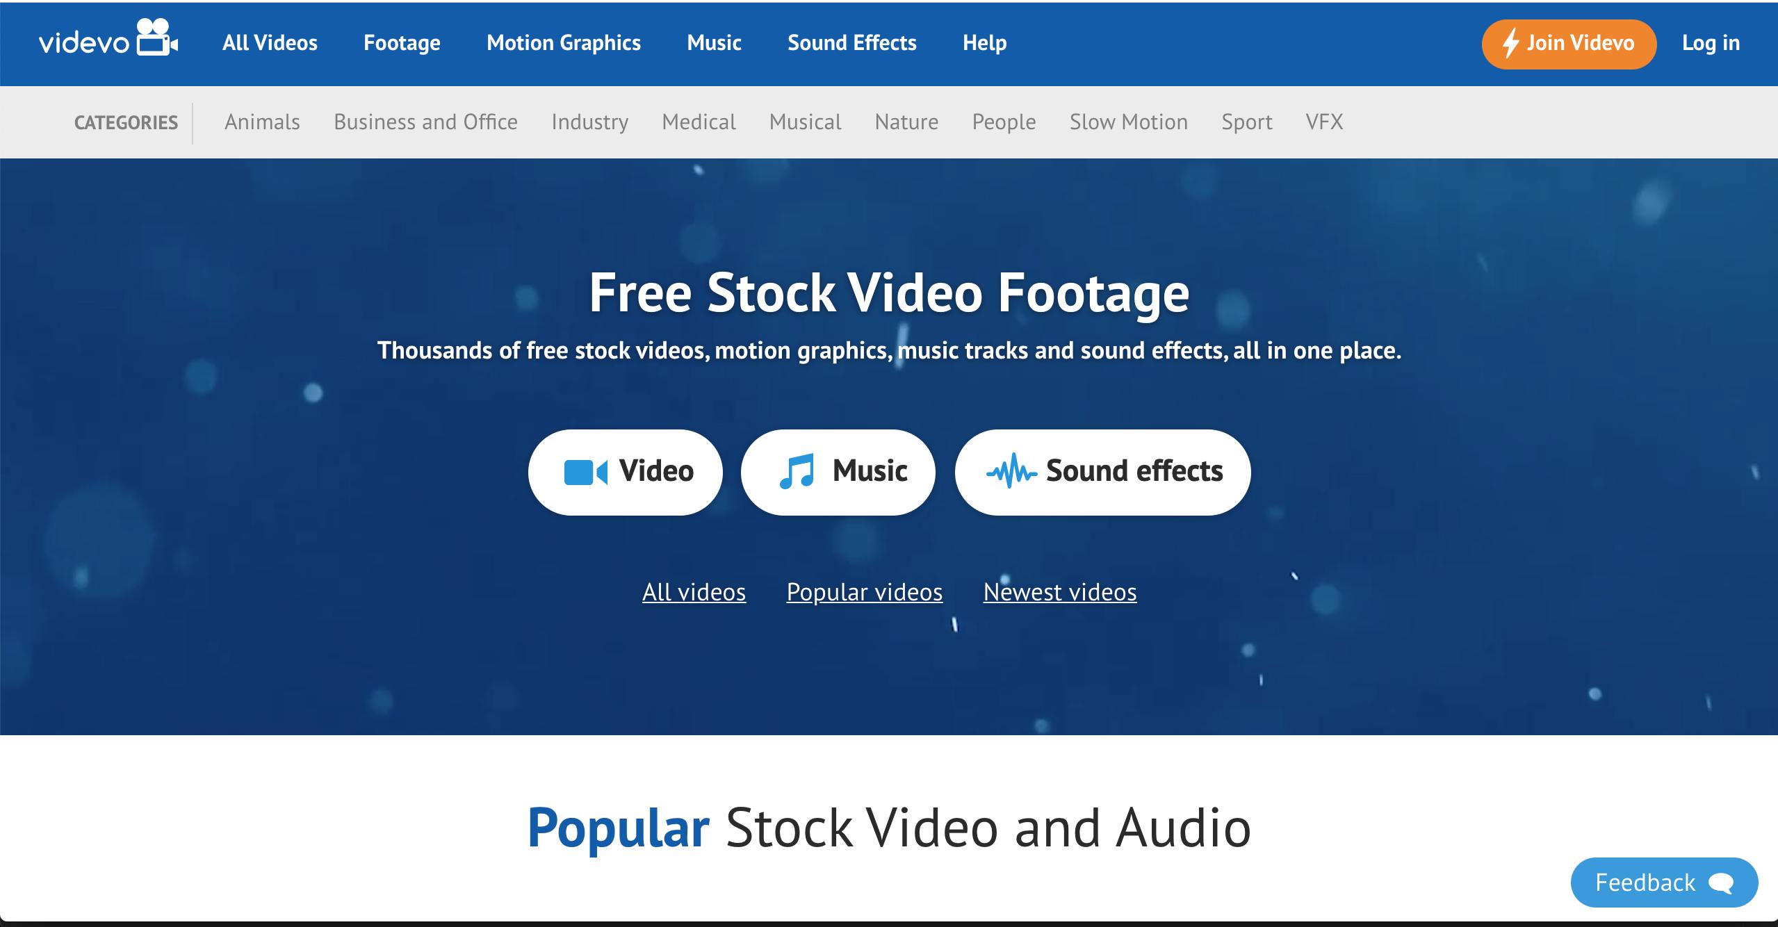The width and height of the screenshot is (1778, 927).
Task: Select the Business and Office category
Action: tap(425, 122)
